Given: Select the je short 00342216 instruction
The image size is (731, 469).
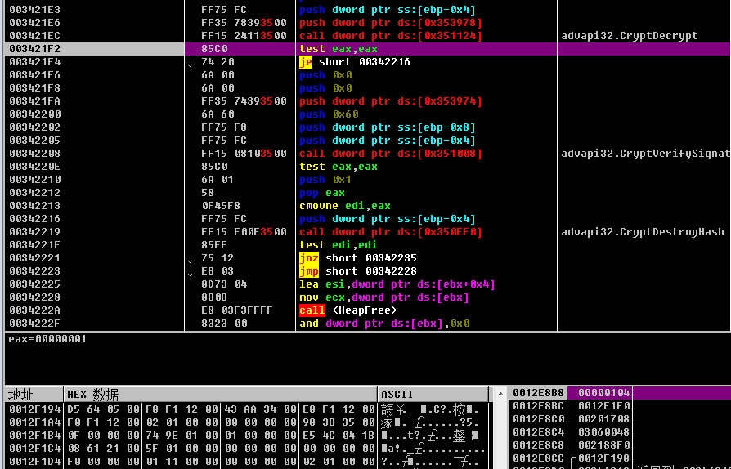Looking at the screenshot, I should pyautogui.click(x=355, y=62).
